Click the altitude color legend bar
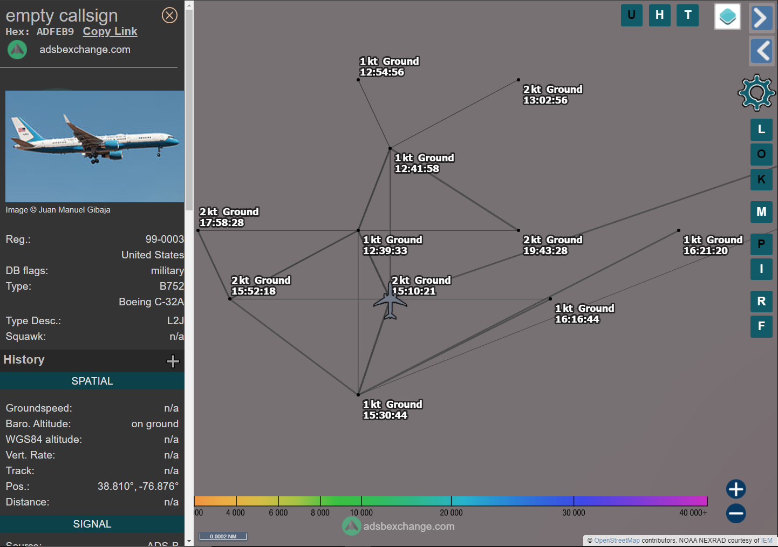Image resolution: width=778 pixels, height=547 pixels. 451,501
